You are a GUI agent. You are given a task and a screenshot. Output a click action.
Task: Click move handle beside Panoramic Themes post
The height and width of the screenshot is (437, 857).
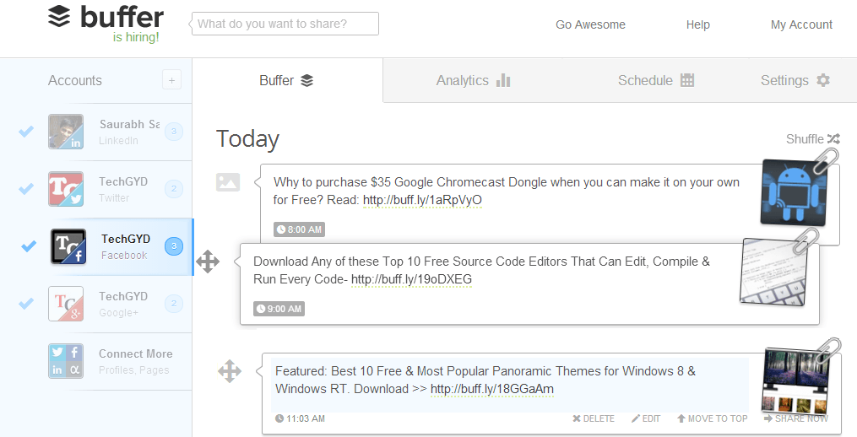(x=230, y=371)
